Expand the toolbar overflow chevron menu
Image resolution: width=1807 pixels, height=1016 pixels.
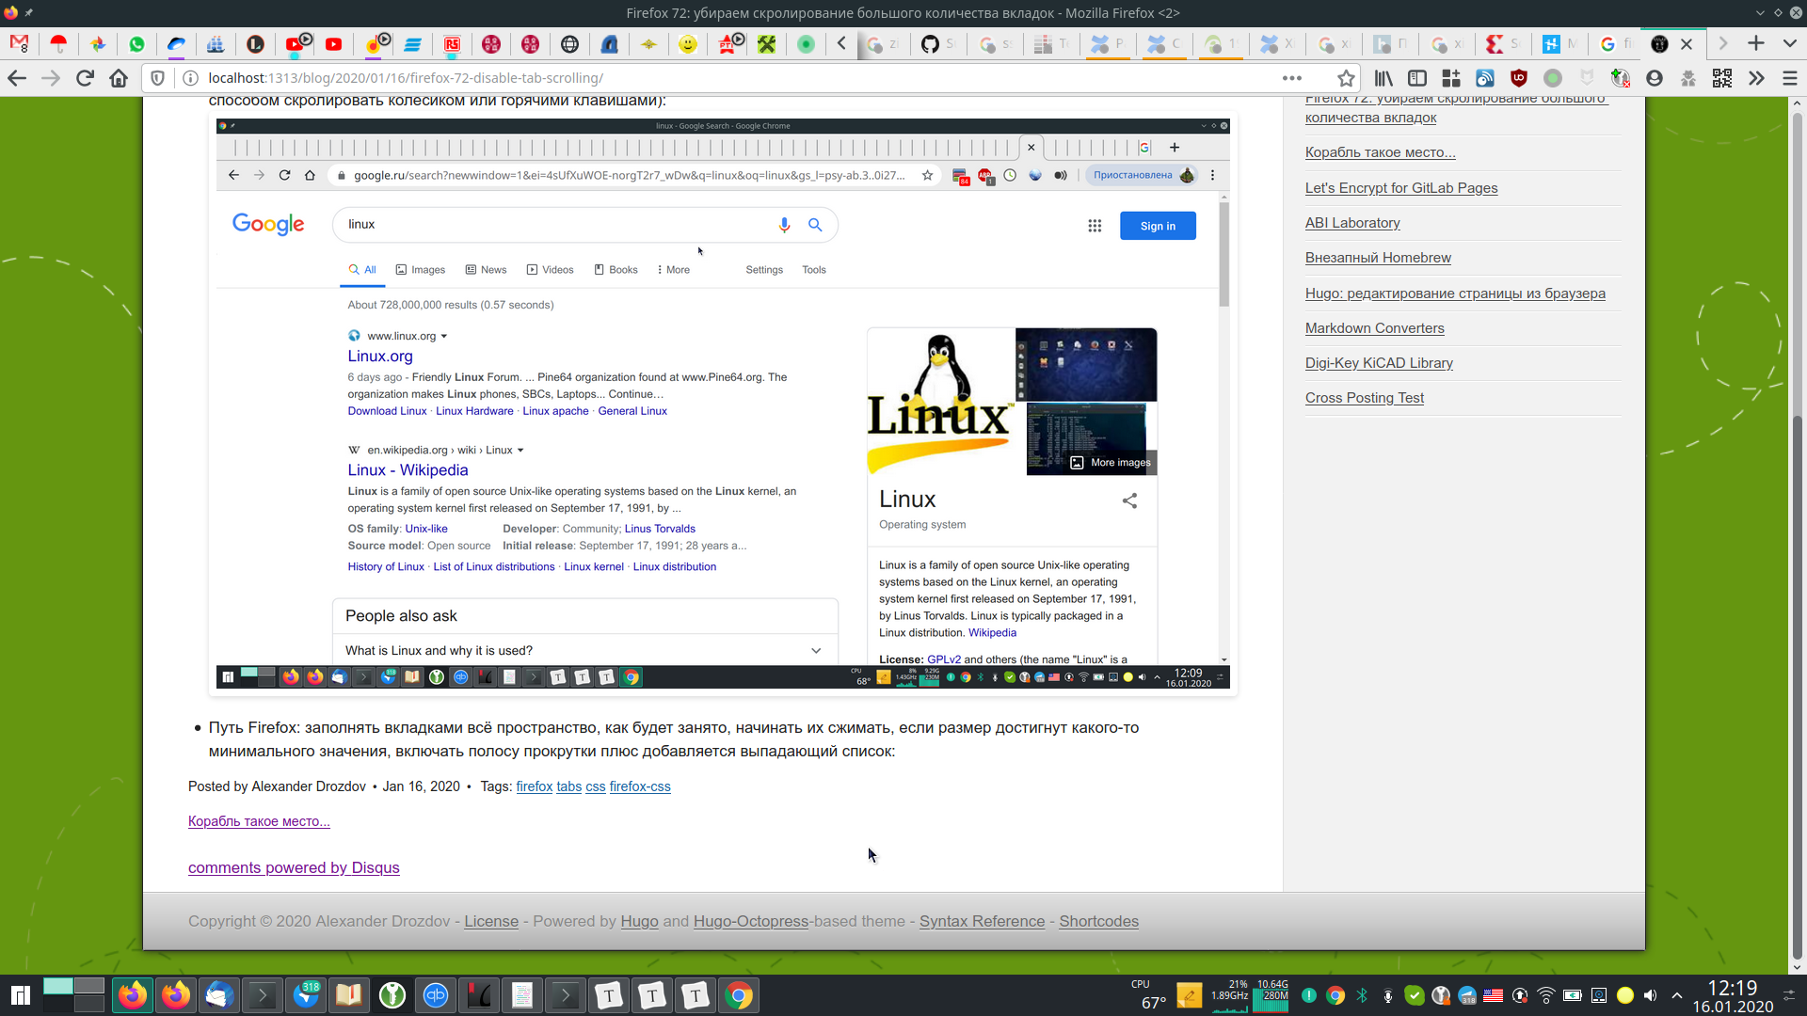point(1756,78)
